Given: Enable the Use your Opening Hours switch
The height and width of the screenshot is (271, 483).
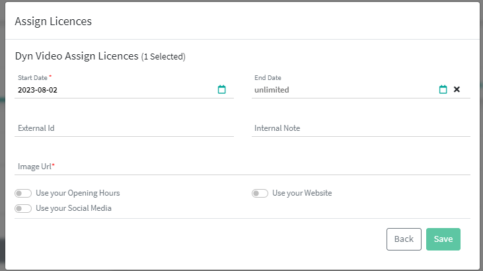Looking at the screenshot, I should click(23, 193).
